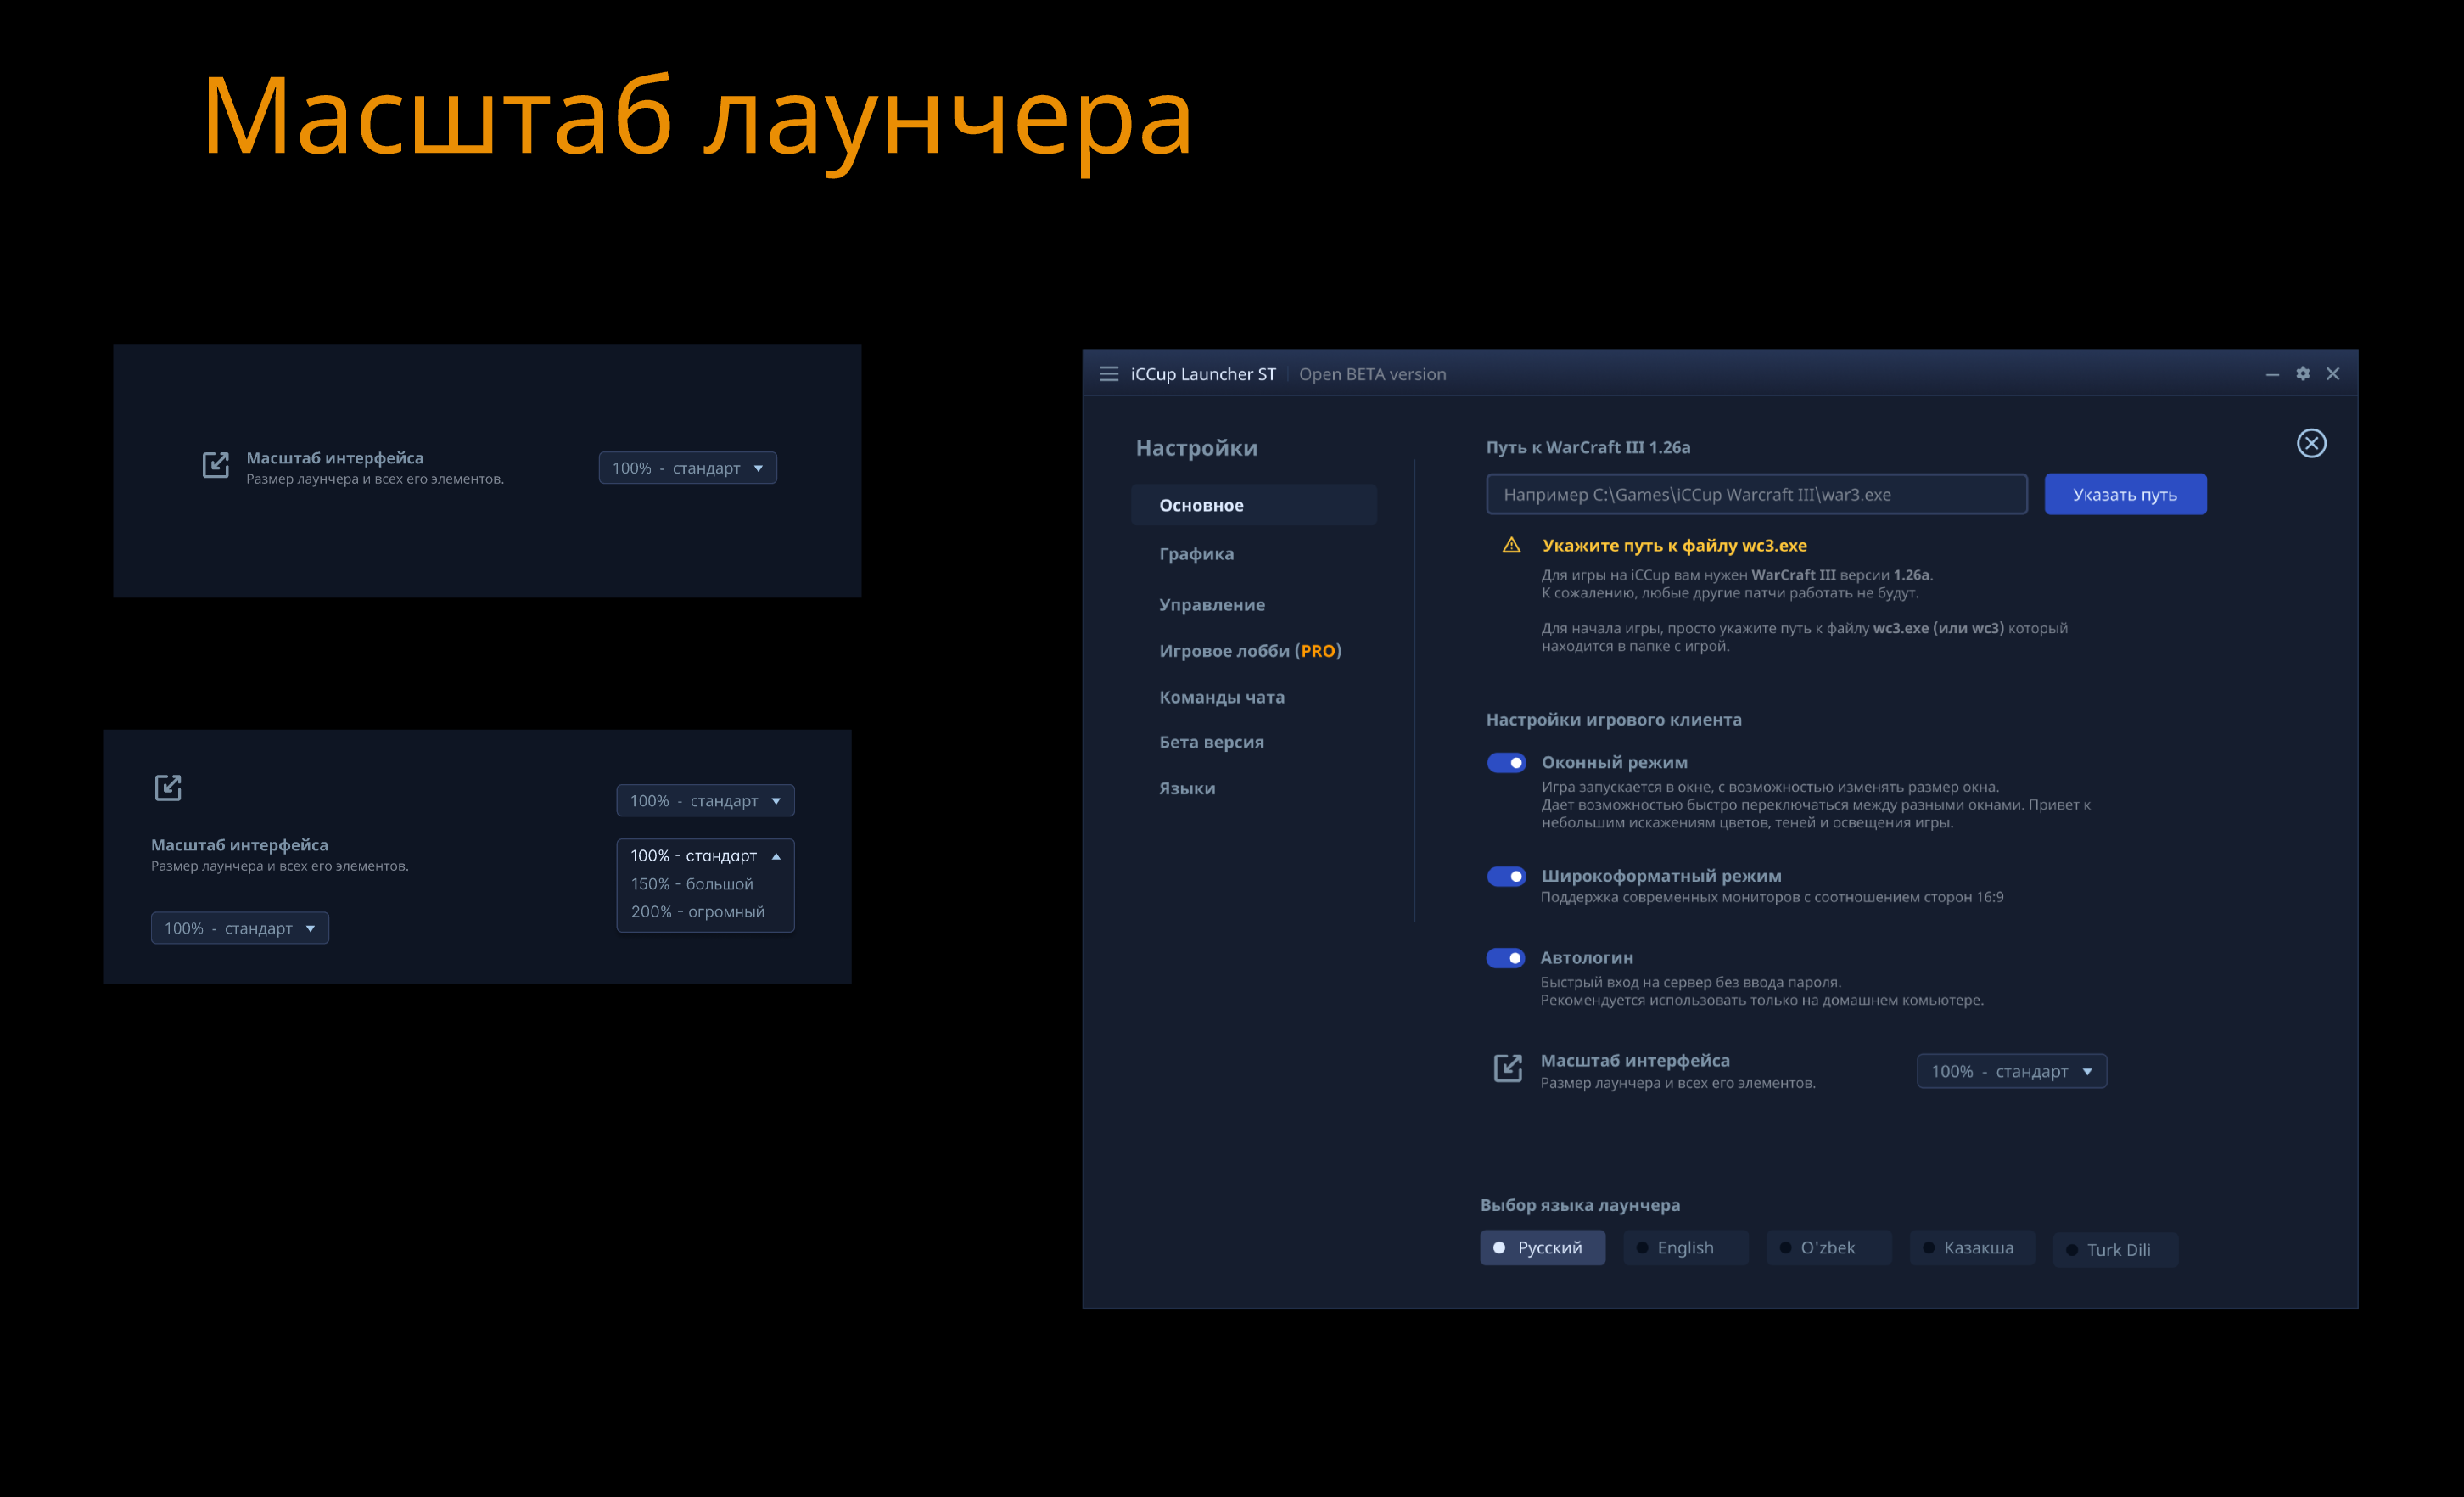The image size is (2464, 1497).
Task: Close settings with the circled X icon
Action: pyautogui.click(x=2311, y=443)
